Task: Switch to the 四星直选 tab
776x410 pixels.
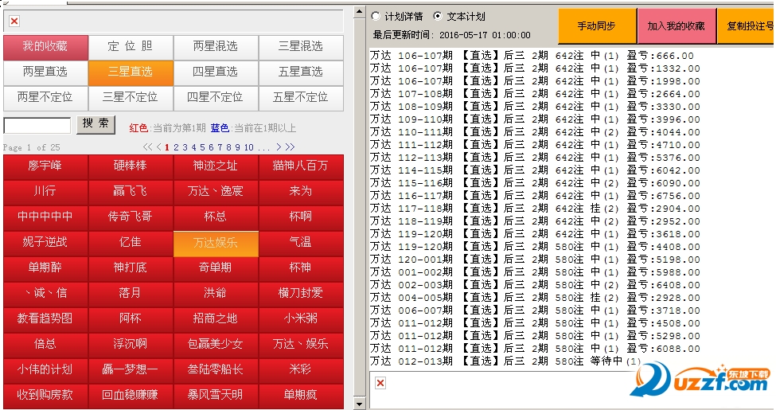Action: click(216, 72)
